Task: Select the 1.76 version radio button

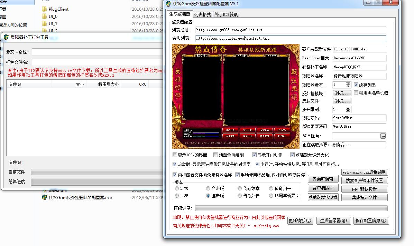Action: coord(177,188)
